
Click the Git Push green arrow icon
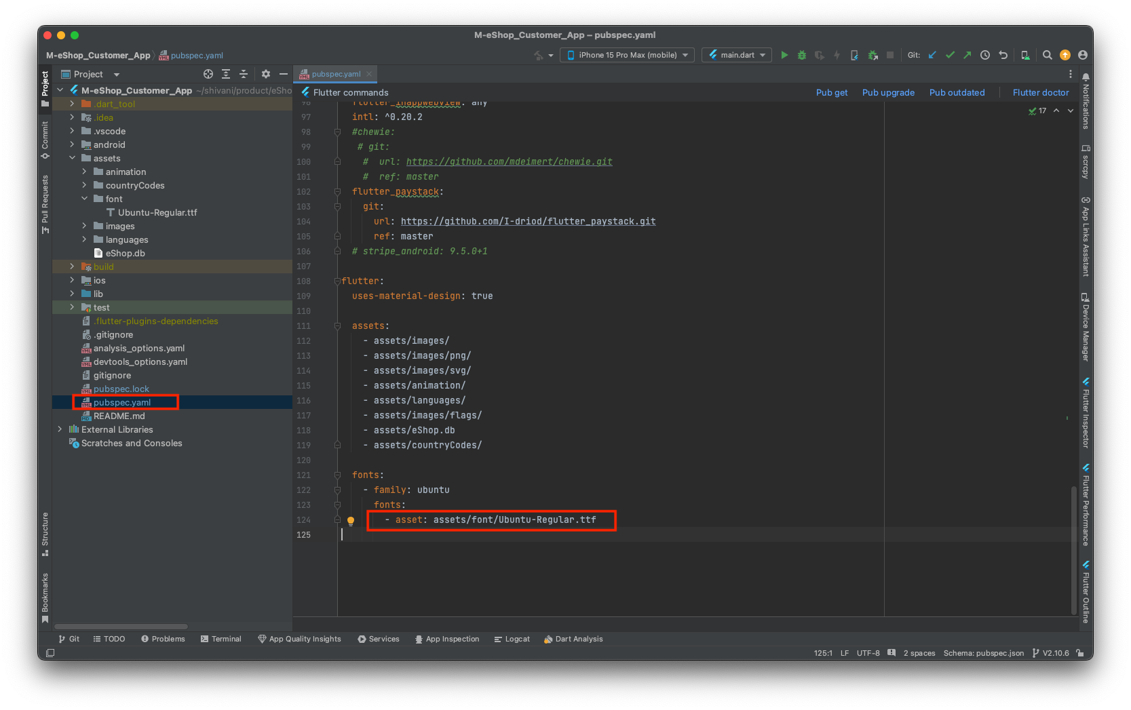click(967, 55)
